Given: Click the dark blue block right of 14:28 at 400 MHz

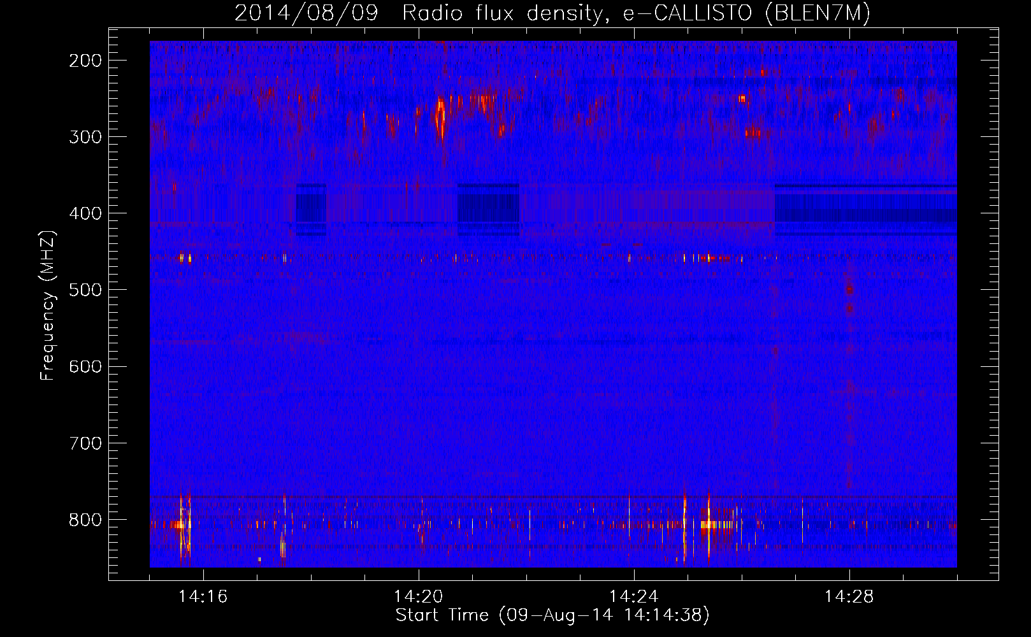Looking at the screenshot, I should tap(865, 210).
